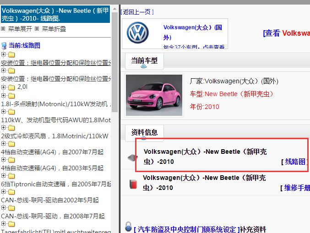
Task: Open CAN-总线-联网-驱动自2002年5月起 entry
Action: click(50, 200)
